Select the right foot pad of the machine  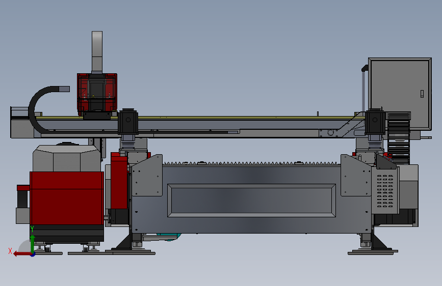(373, 252)
